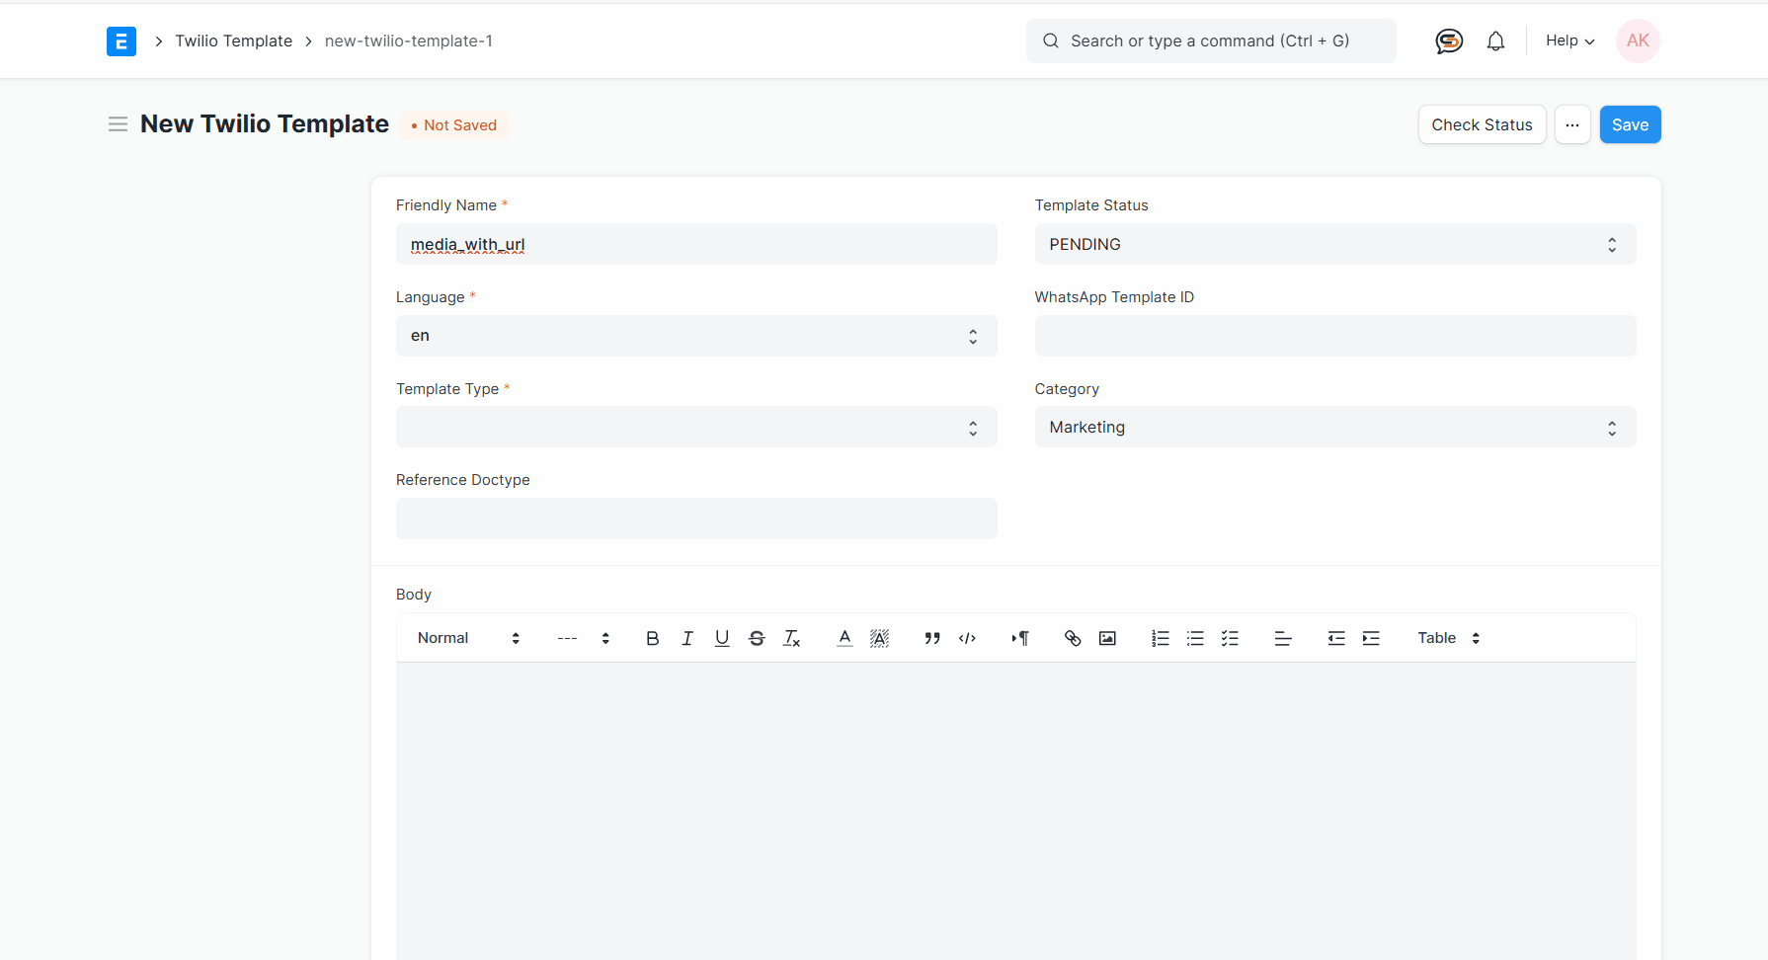Toggle Italic text formatting
The width and height of the screenshot is (1768, 960).
687,638
